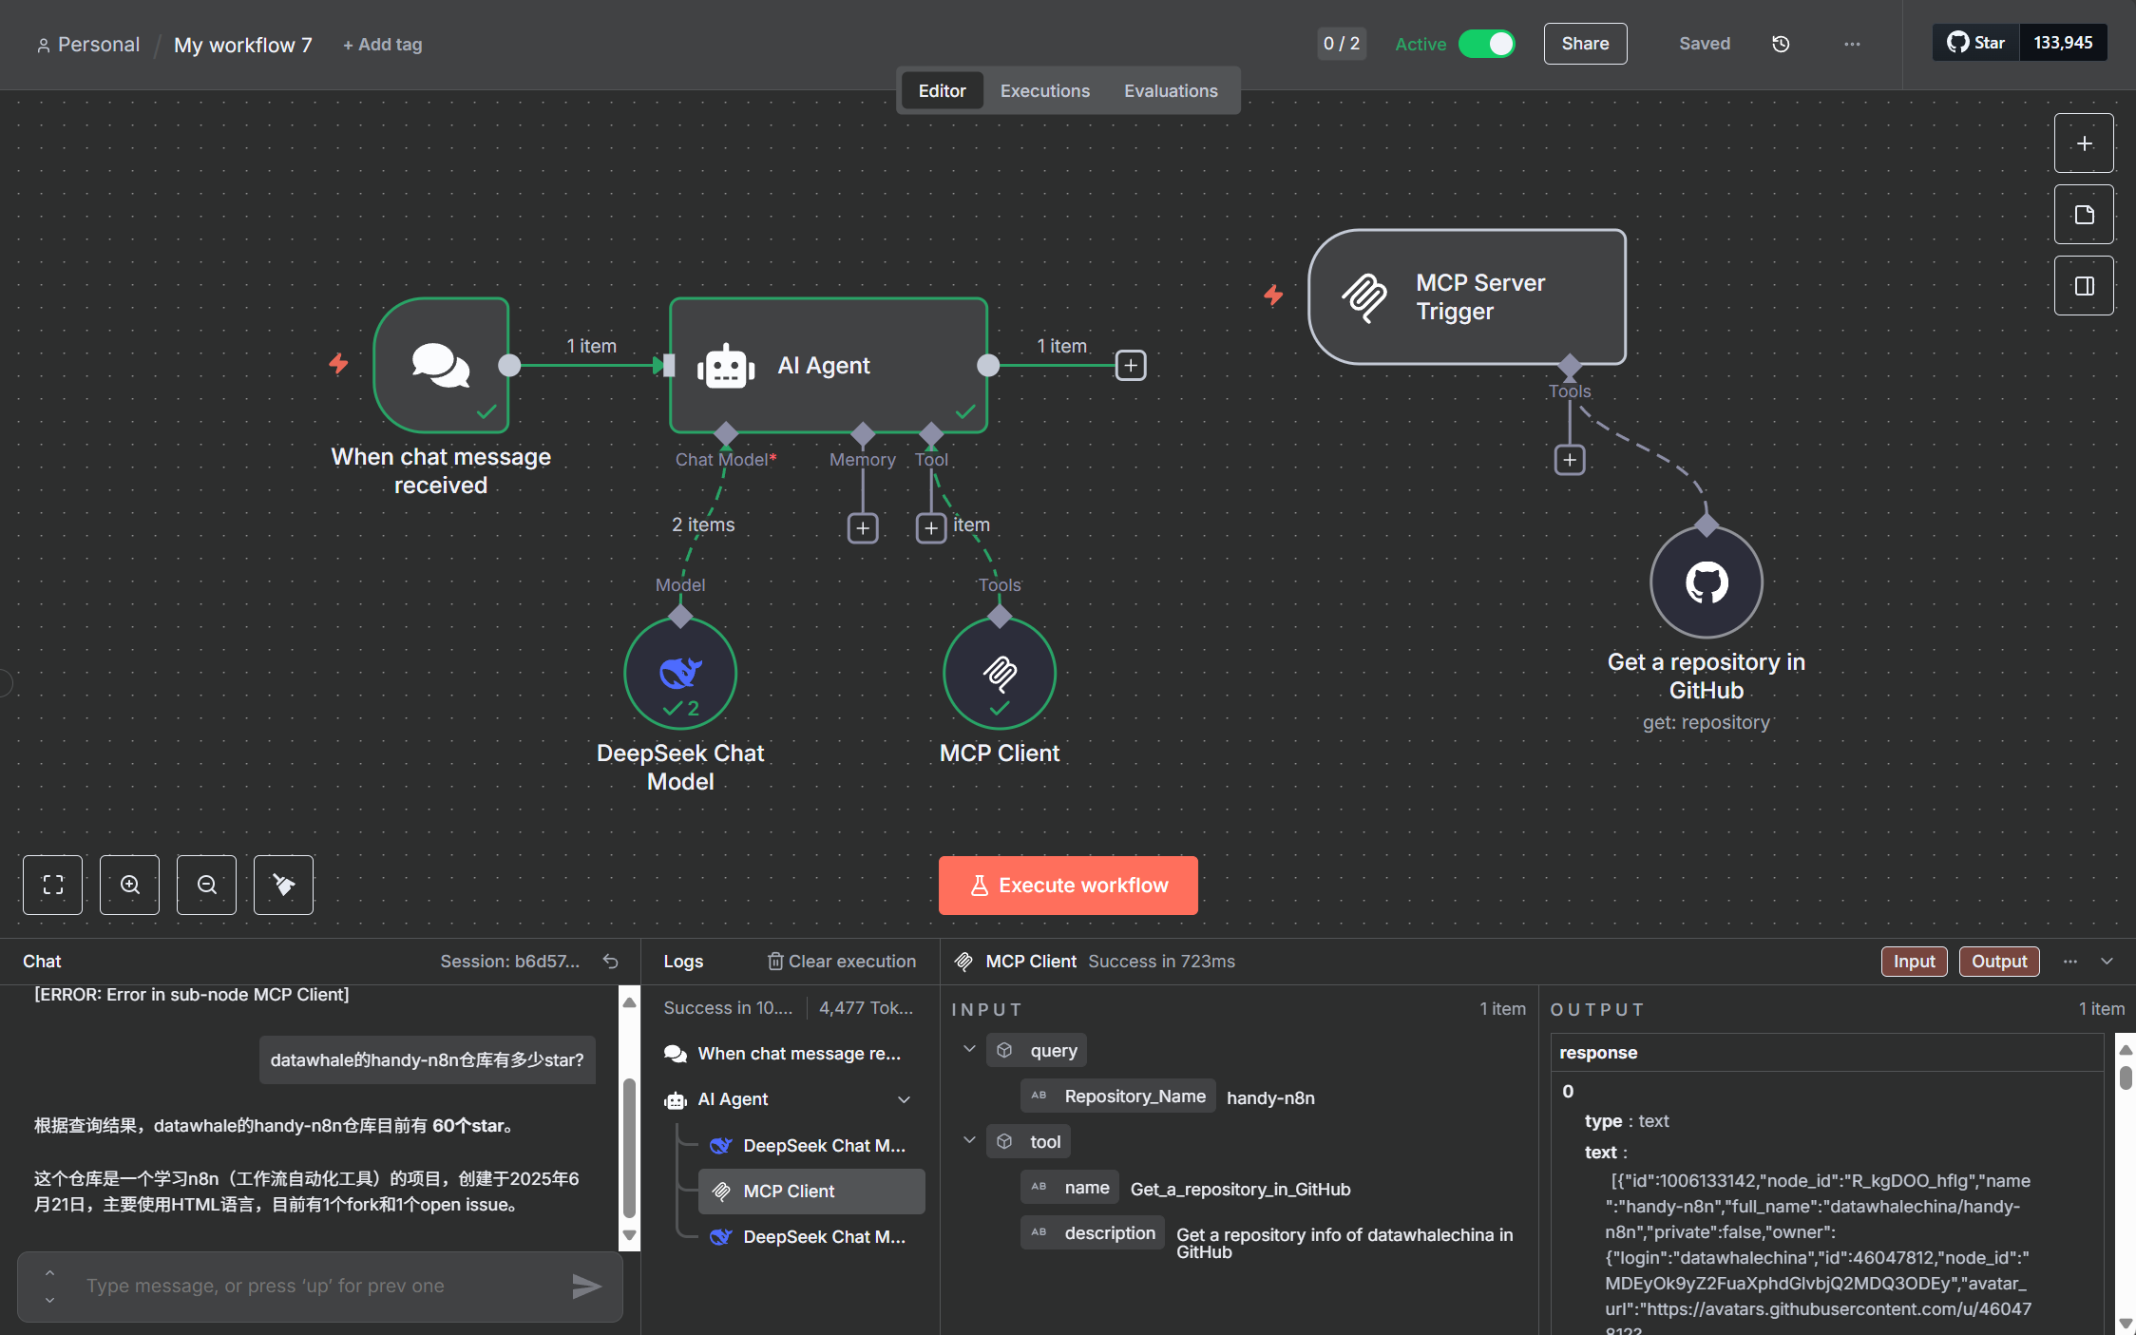The image size is (2136, 1335).
Task: Reset the chat session
Action: [x=611, y=962]
